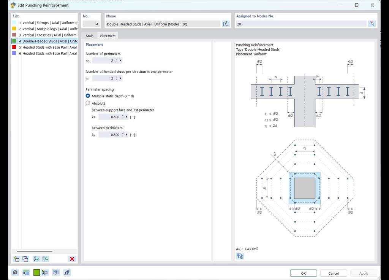This screenshot has height=280, width=389.
Task: Open the formula editor fx icon
Action: coord(67,272)
